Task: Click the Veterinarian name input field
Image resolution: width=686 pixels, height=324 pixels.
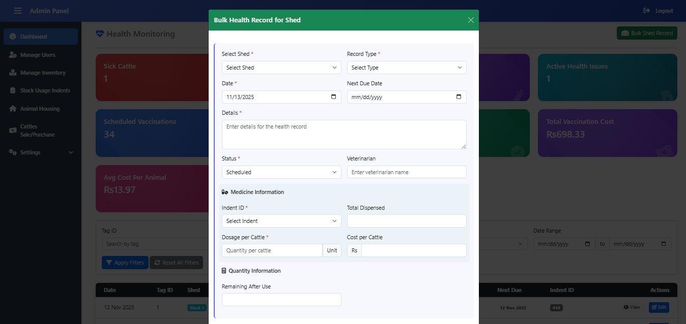Action: click(407, 172)
